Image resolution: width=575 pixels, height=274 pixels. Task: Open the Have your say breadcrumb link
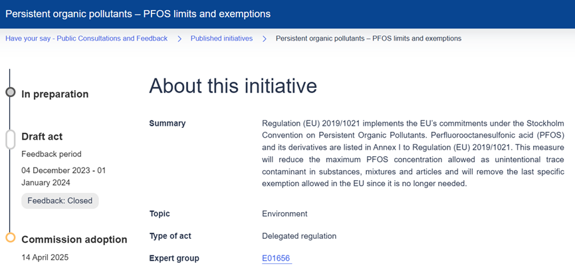[86, 39]
